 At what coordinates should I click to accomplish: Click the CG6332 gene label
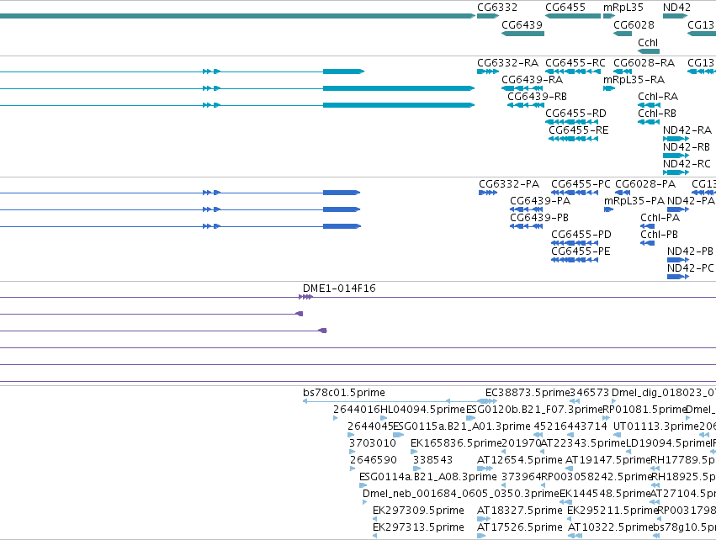496,8
